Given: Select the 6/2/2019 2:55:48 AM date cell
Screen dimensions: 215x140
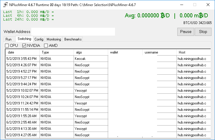Looking at the screenshot, I should click(23, 122).
